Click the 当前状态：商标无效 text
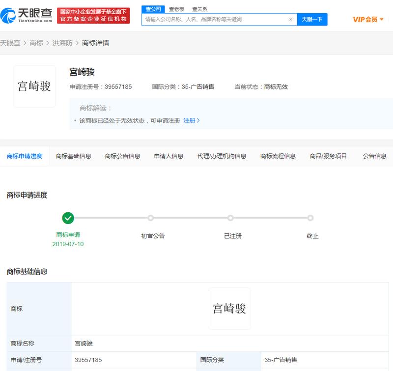The image size is (393, 371). tap(261, 87)
